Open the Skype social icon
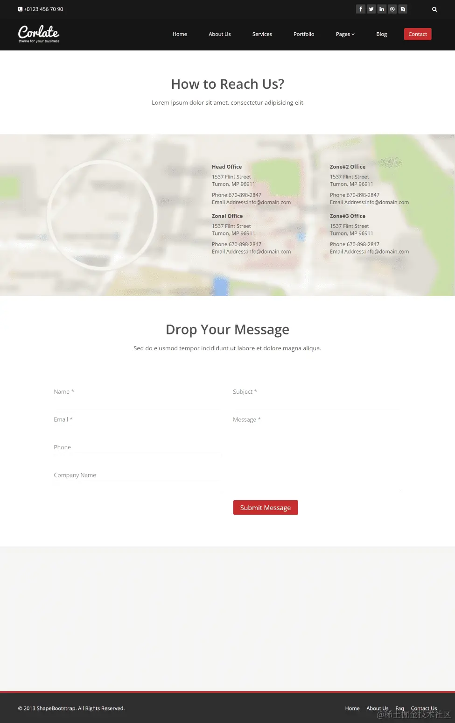Image resolution: width=455 pixels, height=723 pixels. tap(403, 9)
